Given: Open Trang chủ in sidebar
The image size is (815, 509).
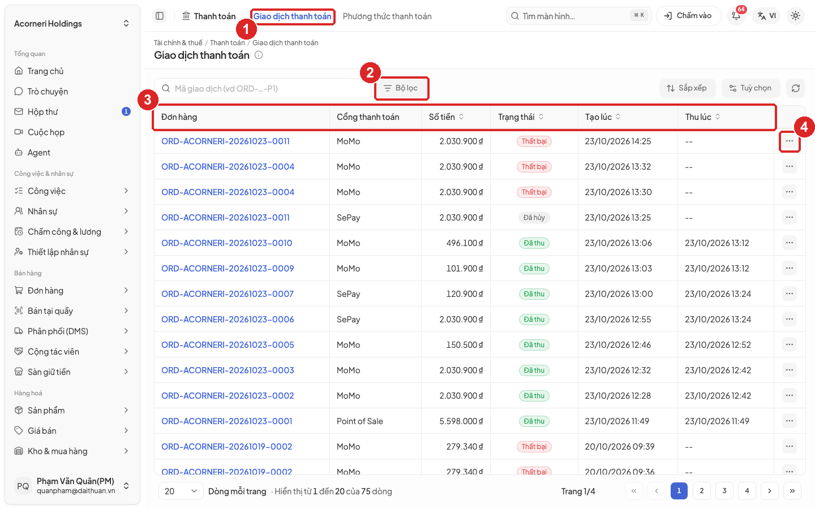Looking at the screenshot, I should [72, 71].
